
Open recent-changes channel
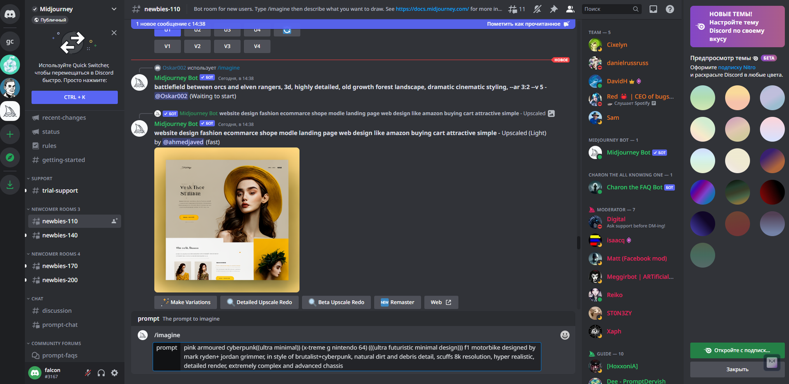pos(74,118)
